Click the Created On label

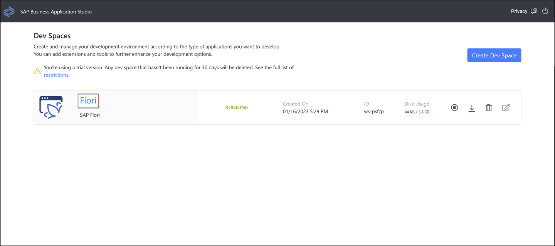[296, 104]
